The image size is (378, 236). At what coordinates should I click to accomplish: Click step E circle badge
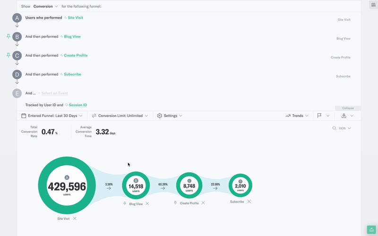coord(17,93)
